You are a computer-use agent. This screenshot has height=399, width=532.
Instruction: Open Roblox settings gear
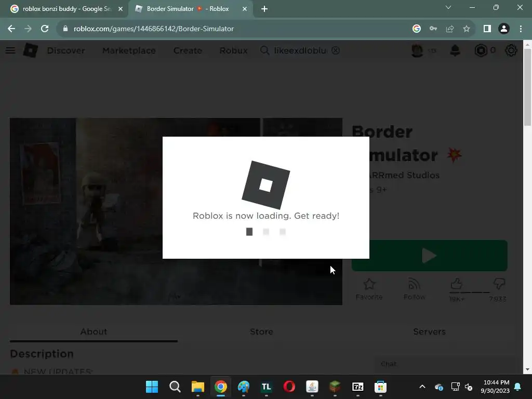click(x=511, y=50)
